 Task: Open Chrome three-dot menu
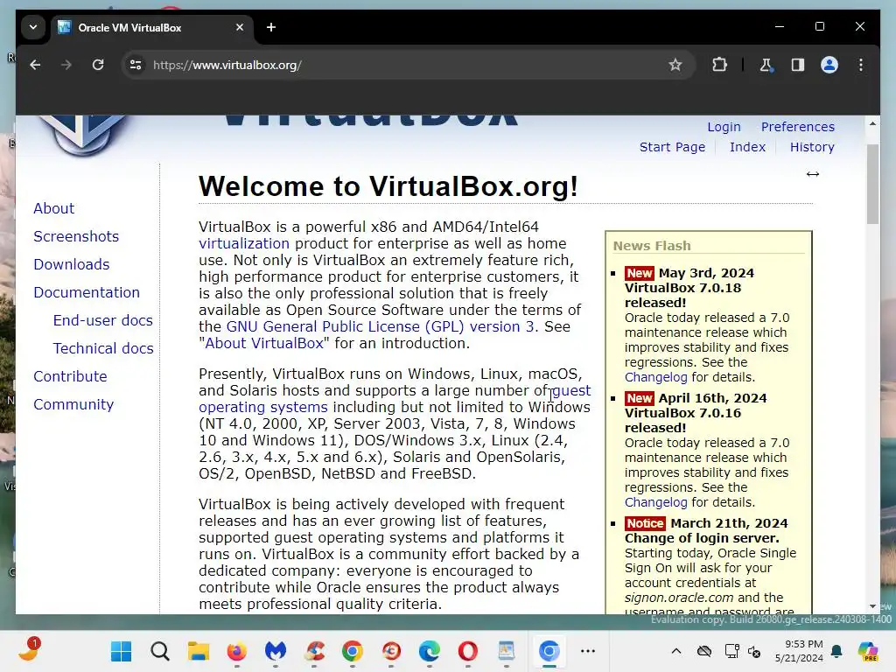[861, 65]
